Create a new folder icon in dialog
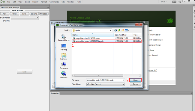The image size is (195, 111). pos(123,30)
